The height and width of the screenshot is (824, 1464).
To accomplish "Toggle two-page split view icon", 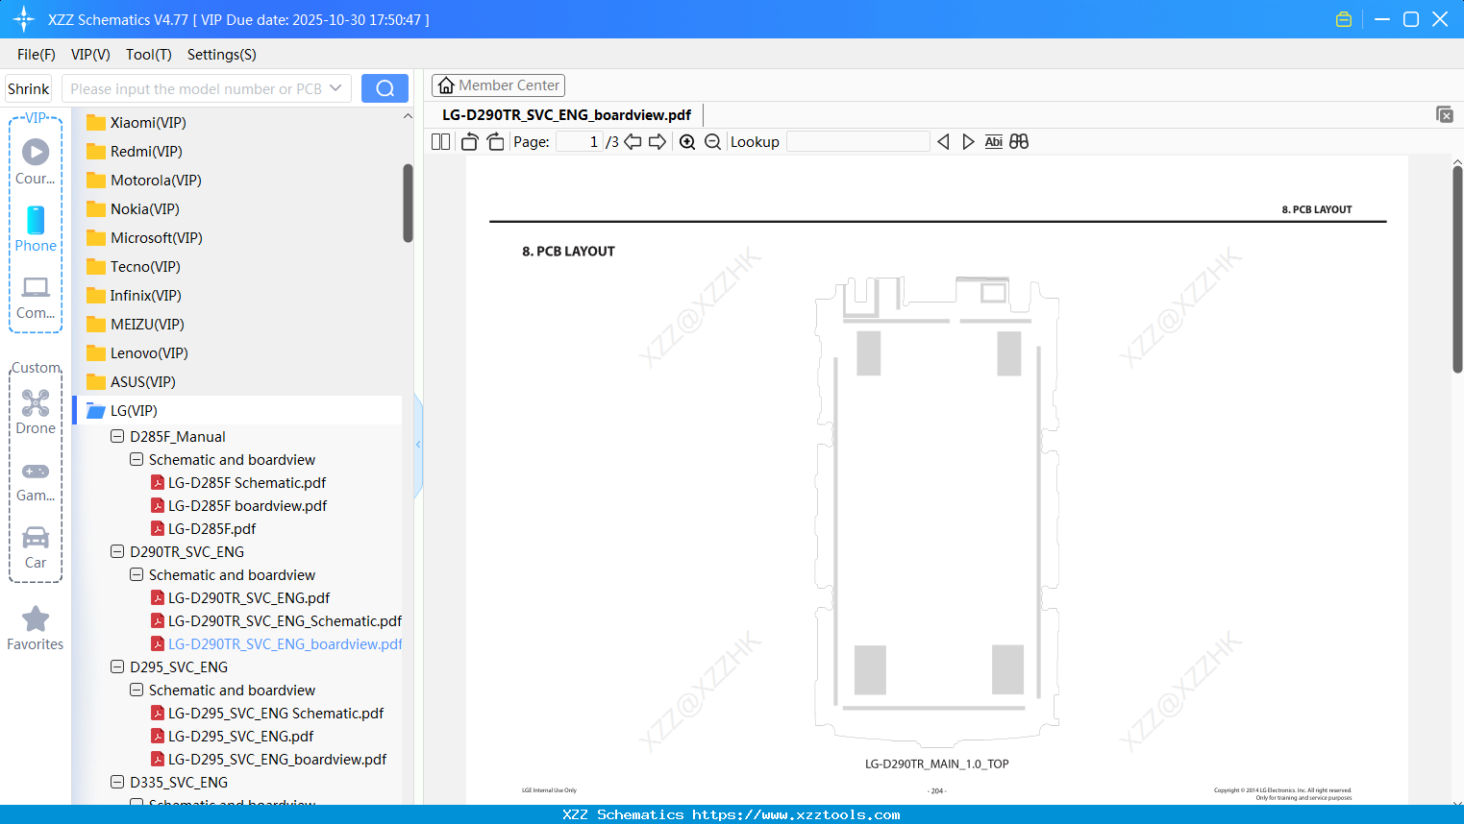I will (440, 141).
